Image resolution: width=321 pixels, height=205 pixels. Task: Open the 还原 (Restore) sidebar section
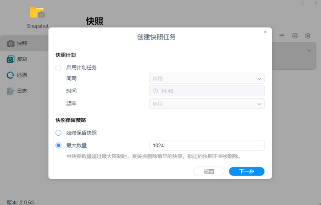click(x=22, y=75)
